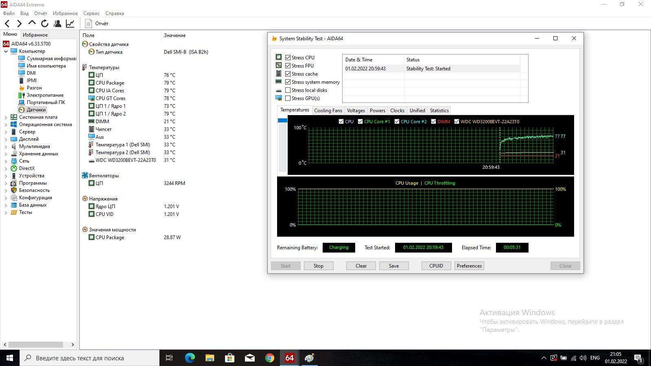
Task: Expand the Хранение данных node
Action: [6, 154]
